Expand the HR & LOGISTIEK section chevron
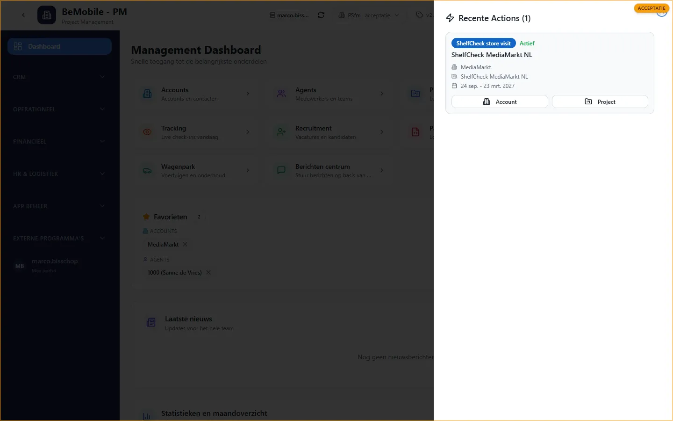This screenshot has width=673, height=421. click(x=102, y=174)
